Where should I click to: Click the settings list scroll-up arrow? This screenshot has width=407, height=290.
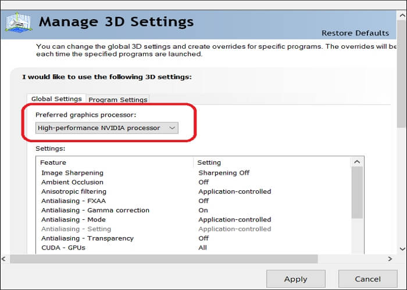pyautogui.click(x=358, y=162)
